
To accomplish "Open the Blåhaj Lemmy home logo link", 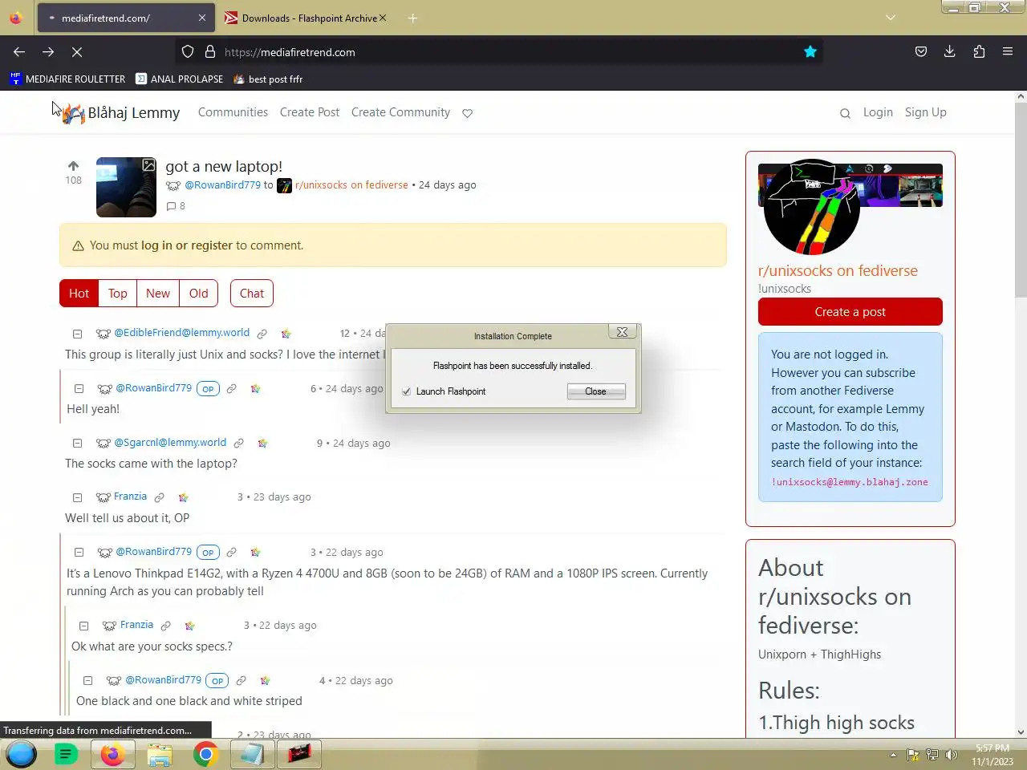I will pos(121,113).
